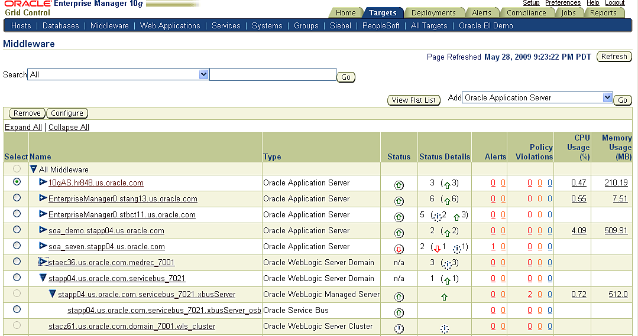Select radio button for xbusServer_osb Service Bus row
638x336 pixels.
[x=17, y=309]
